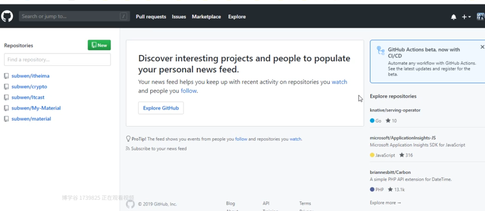Click the Go language color dot
Image resolution: width=485 pixels, height=211 pixels.
[x=372, y=120]
